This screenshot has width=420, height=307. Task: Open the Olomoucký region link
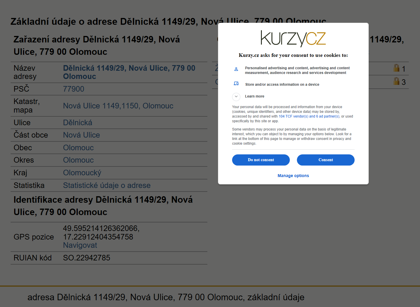click(82, 173)
